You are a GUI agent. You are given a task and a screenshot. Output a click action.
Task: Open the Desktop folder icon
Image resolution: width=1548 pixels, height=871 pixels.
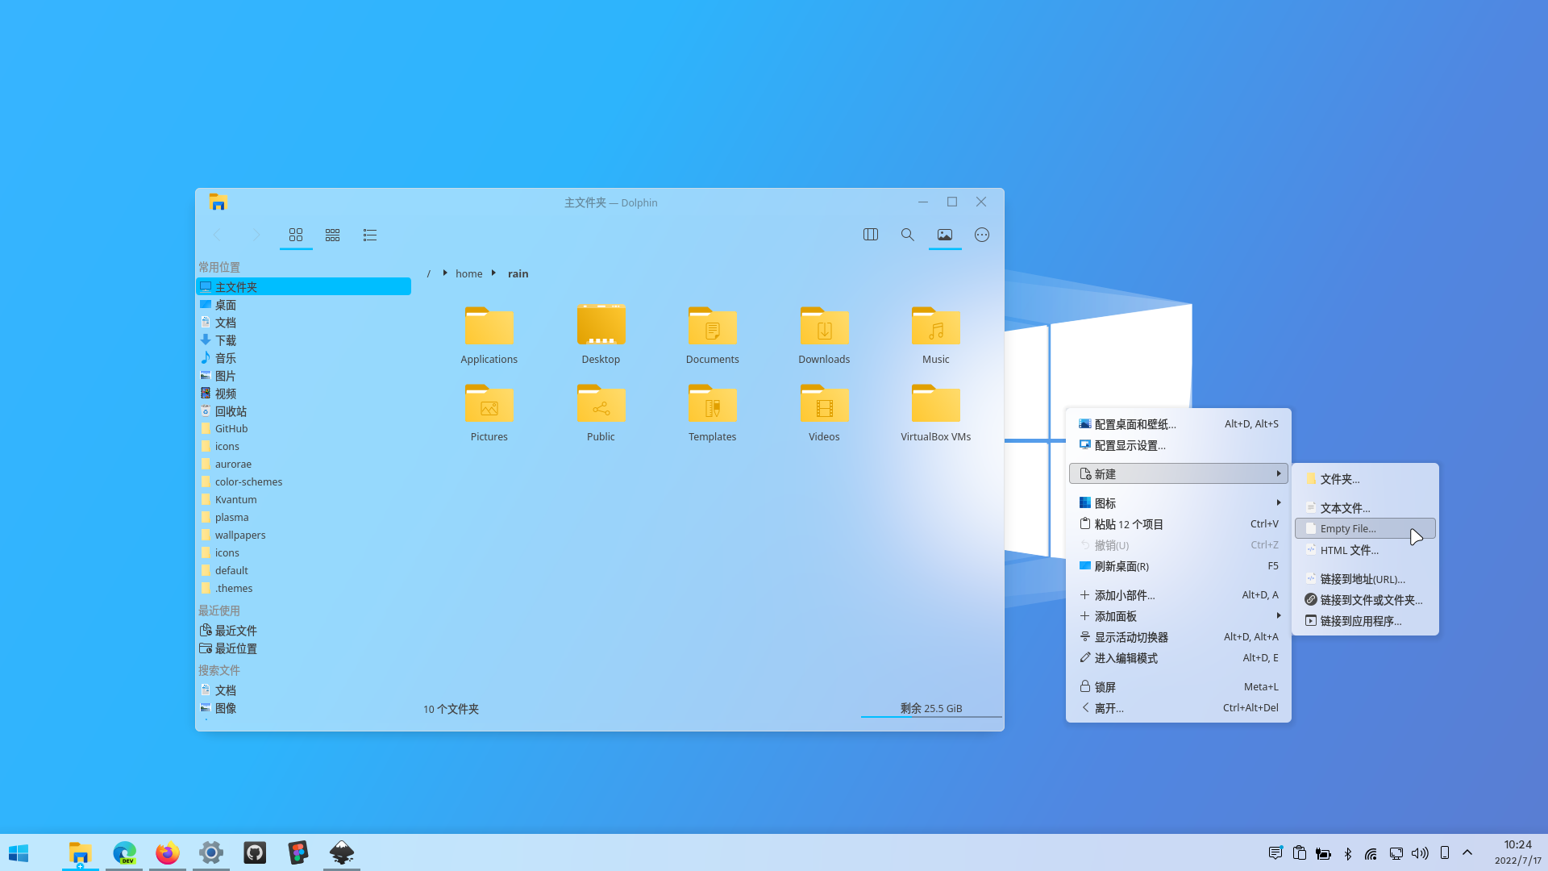click(x=601, y=335)
